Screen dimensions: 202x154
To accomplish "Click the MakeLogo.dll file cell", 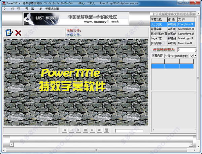I will [186, 38].
